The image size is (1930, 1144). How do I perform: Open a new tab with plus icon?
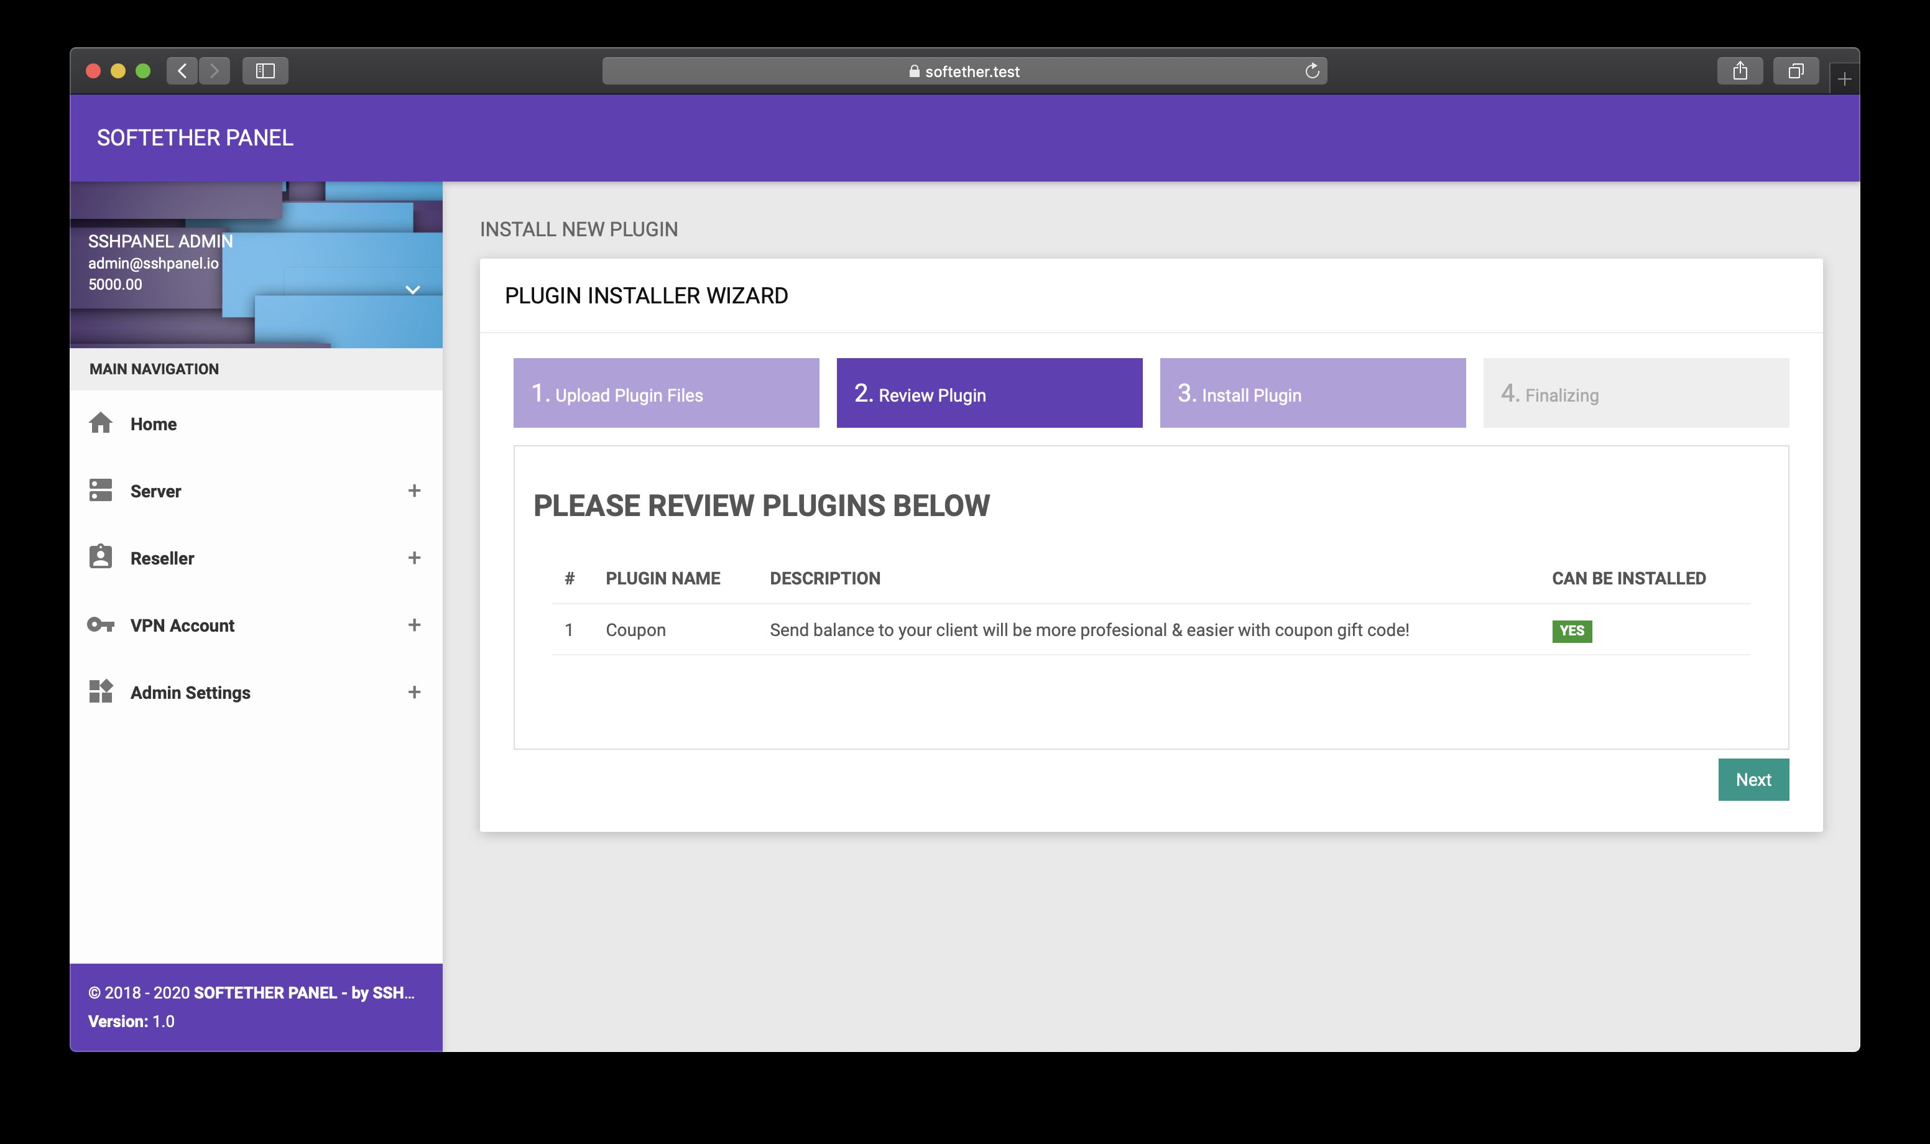pos(1844,78)
